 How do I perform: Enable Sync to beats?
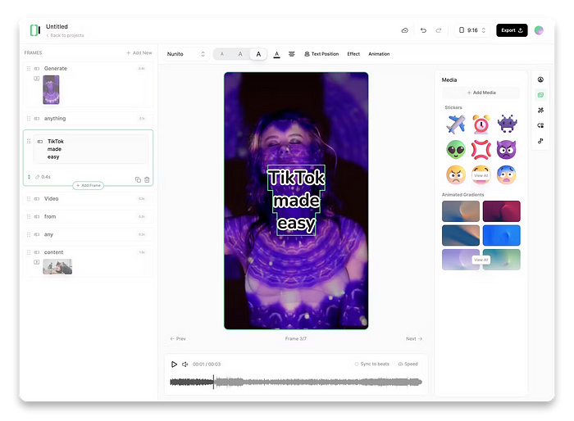click(372, 364)
